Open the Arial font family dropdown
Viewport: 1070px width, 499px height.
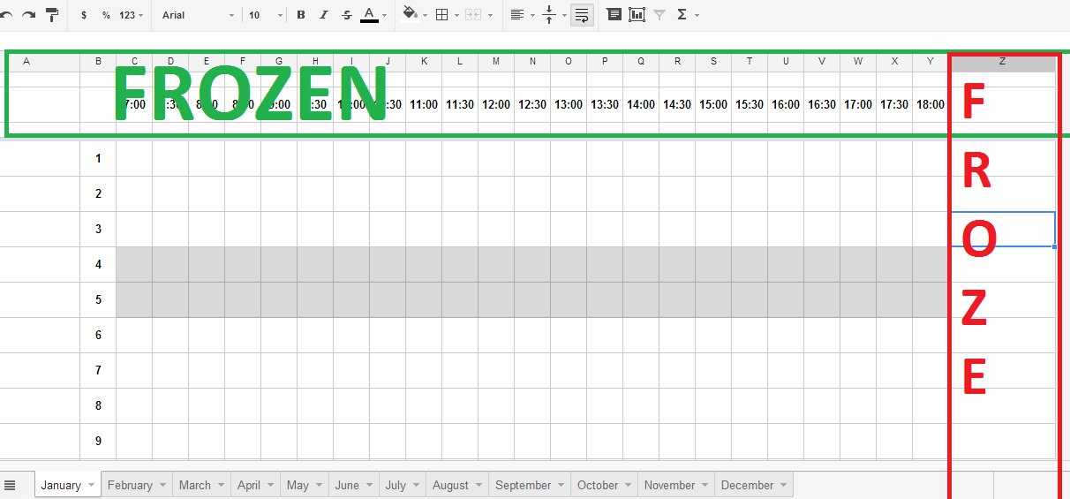(199, 15)
